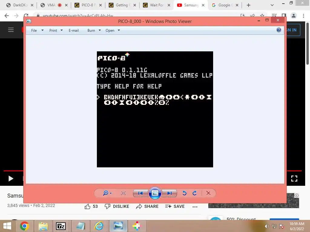This screenshot has width=310, height=232.
Task: Click the ad info icon
Action: 297,195
